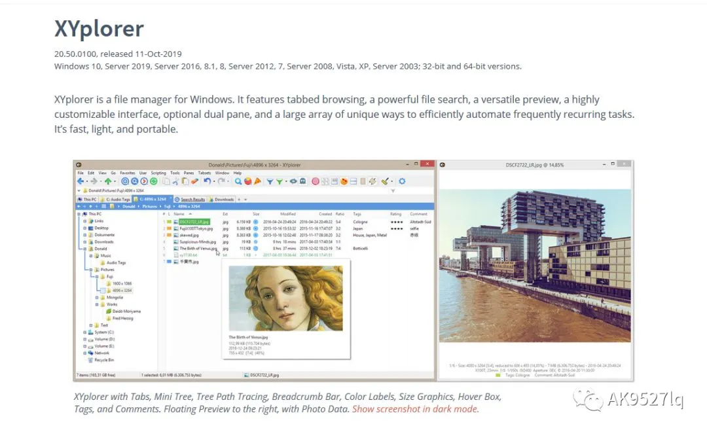This screenshot has width=707, height=432.
Task: Click the address bar filter funnel icon
Action: click(393, 190)
